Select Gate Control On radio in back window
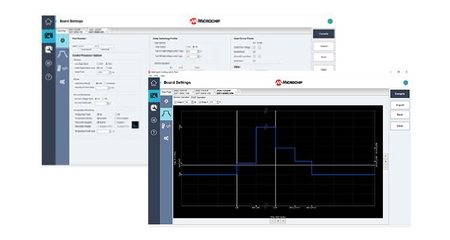The width and height of the screenshot is (450, 240). tap(186, 47)
